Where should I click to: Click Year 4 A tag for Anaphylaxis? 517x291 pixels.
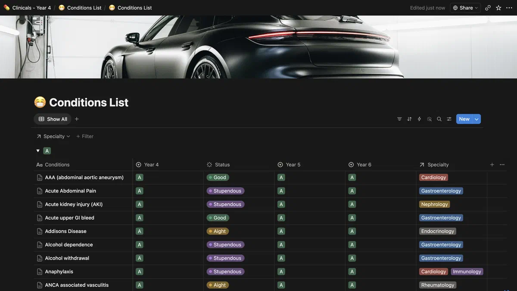(139, 272)
